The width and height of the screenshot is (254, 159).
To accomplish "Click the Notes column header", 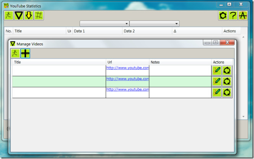I will click(x=180, y=62).
